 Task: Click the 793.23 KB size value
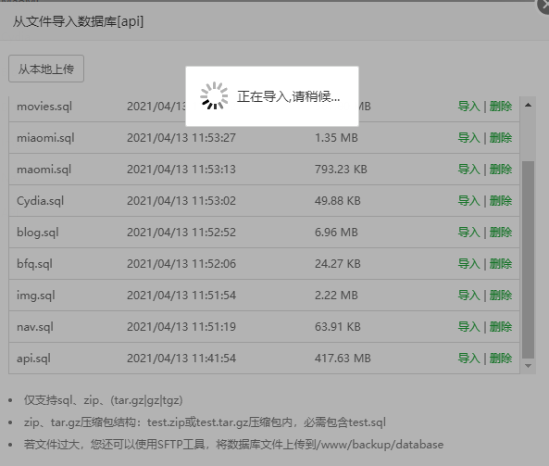(341, 170)
